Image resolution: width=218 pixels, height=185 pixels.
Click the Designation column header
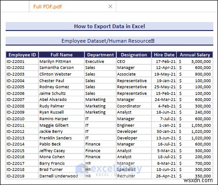click(x=134, y=55)
